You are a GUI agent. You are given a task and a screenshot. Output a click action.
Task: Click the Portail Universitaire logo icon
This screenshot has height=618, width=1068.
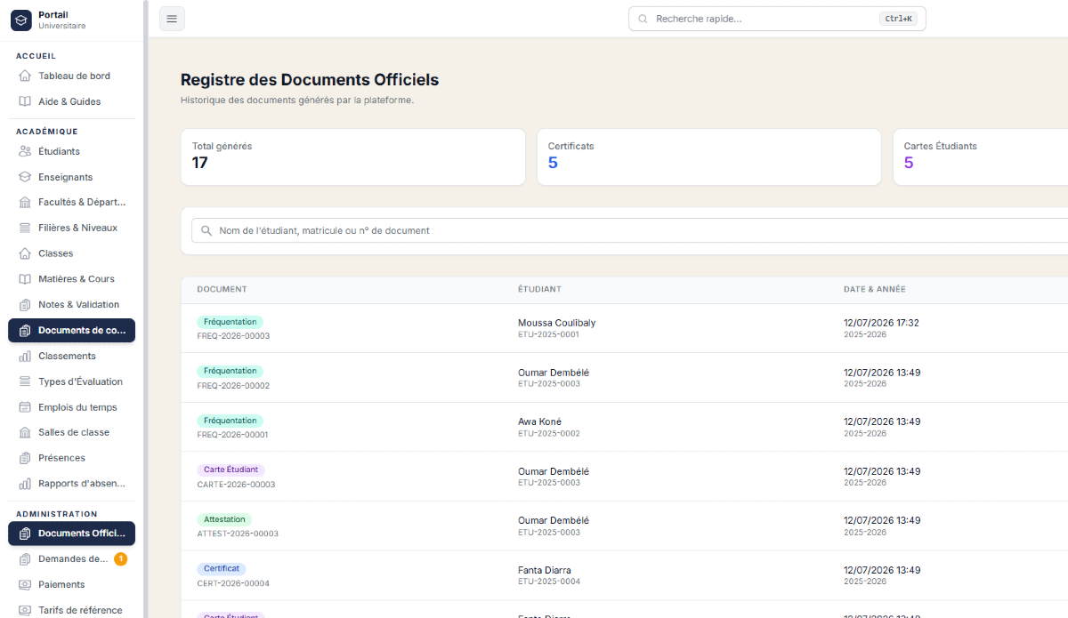[x=20, y=20]
